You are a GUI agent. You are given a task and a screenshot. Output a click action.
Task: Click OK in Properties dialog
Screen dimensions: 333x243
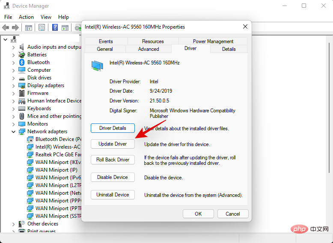click(198, 214)
